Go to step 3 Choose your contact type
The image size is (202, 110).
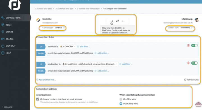click(x=88, y=9)
